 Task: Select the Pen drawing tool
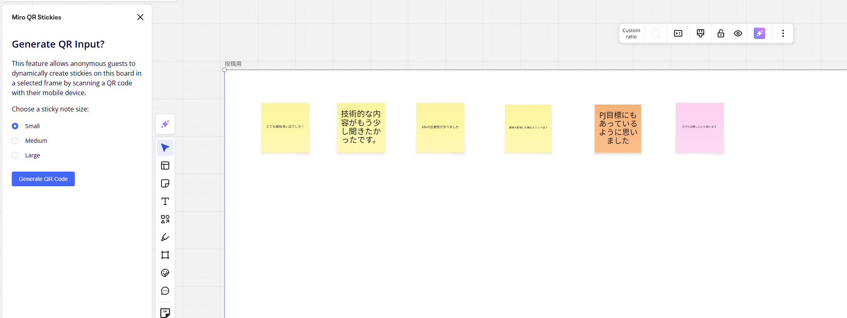click(x=165, y=237)
